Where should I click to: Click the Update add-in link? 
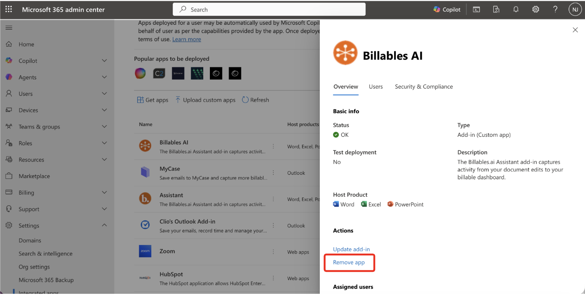[x=351, y=249]
